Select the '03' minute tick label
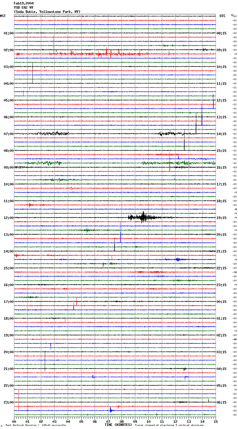 click(54, 421)
